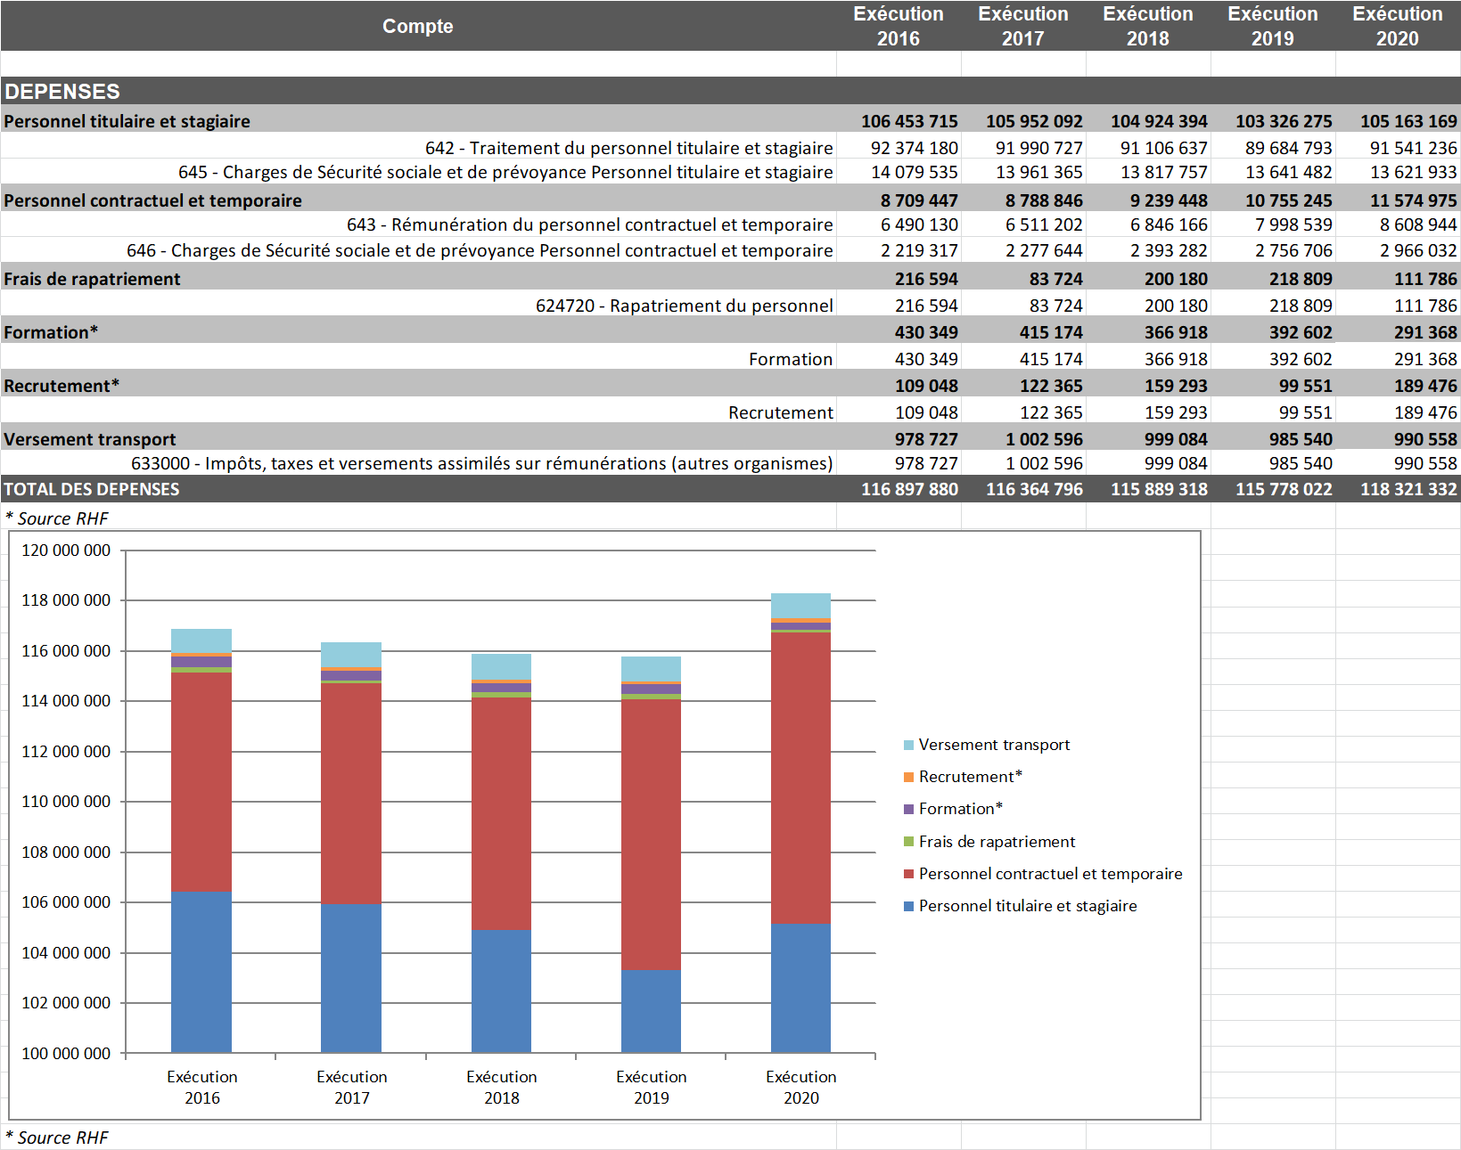Select the Exécution 2020 column header
This screenshot has width=1461, height=1150.
coord(1397,26)
